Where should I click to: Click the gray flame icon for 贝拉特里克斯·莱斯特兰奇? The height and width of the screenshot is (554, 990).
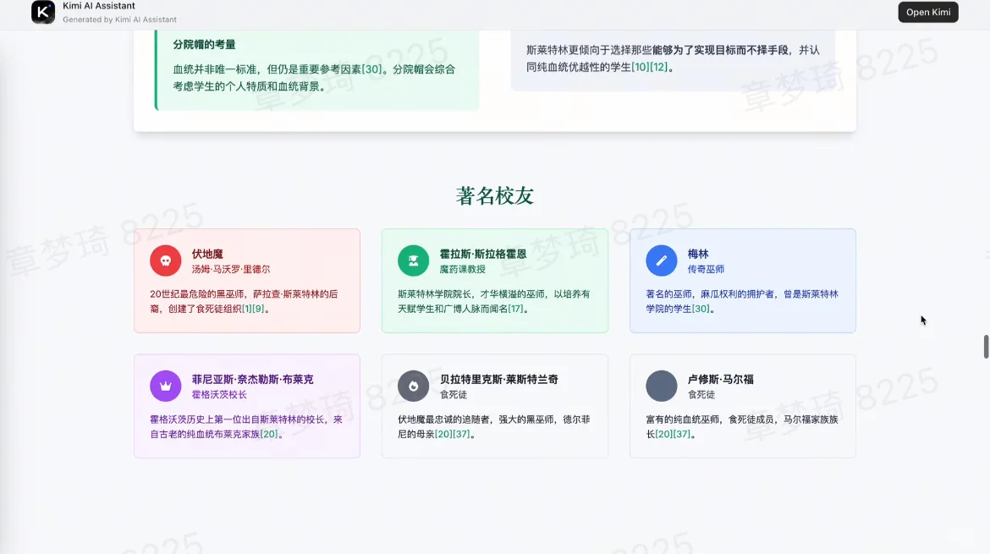414,387
